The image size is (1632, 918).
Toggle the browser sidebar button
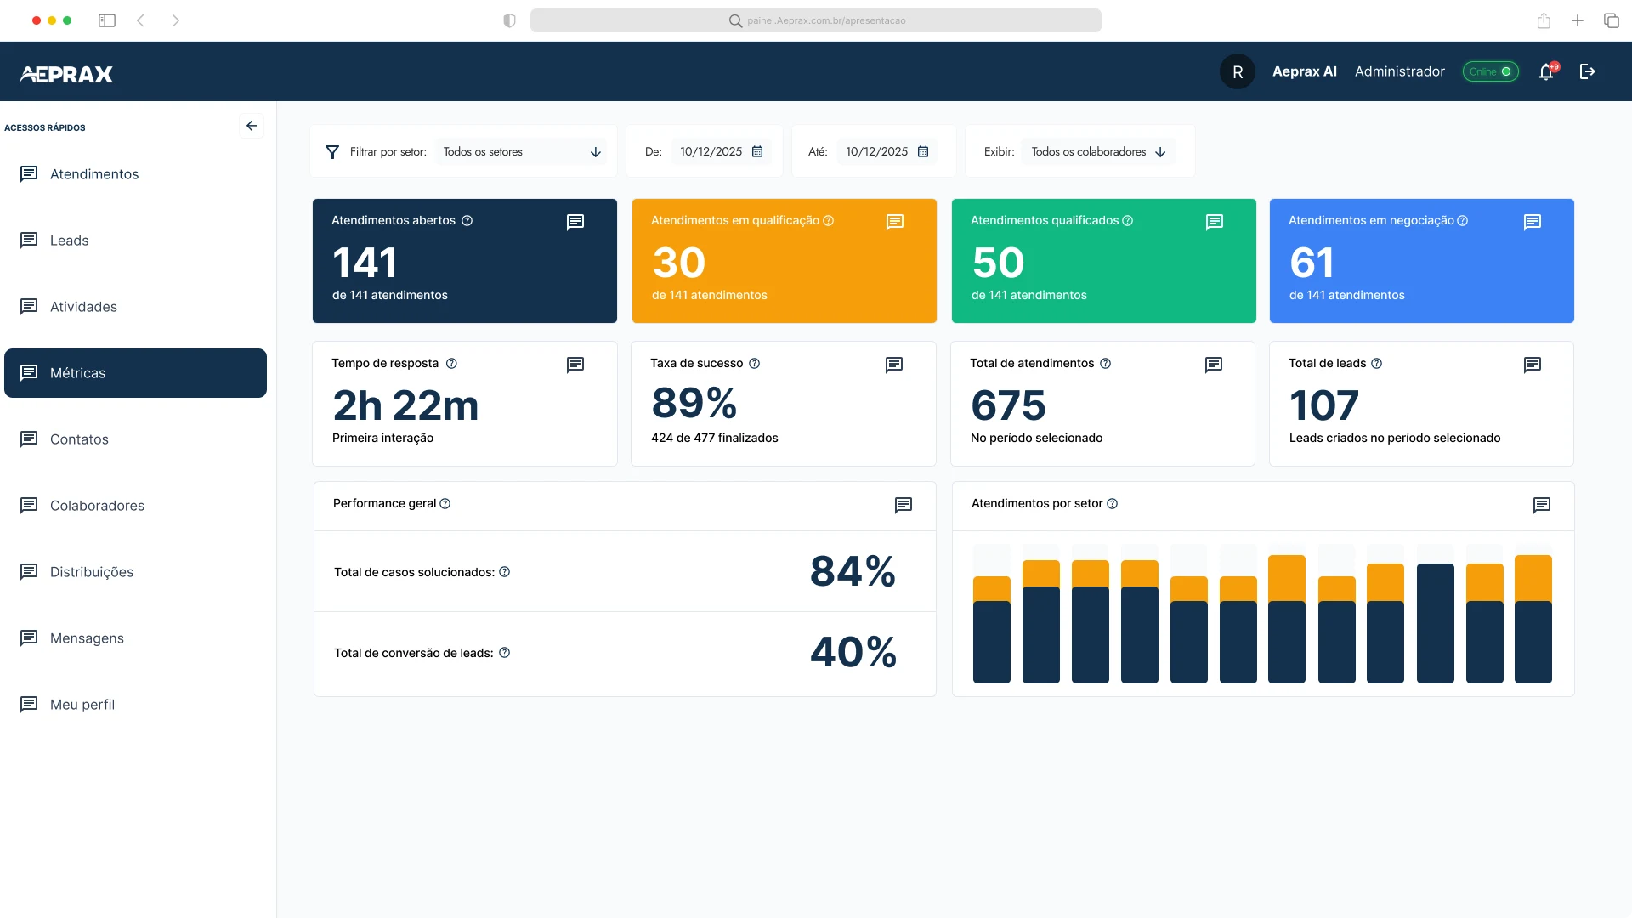[107, 20]
